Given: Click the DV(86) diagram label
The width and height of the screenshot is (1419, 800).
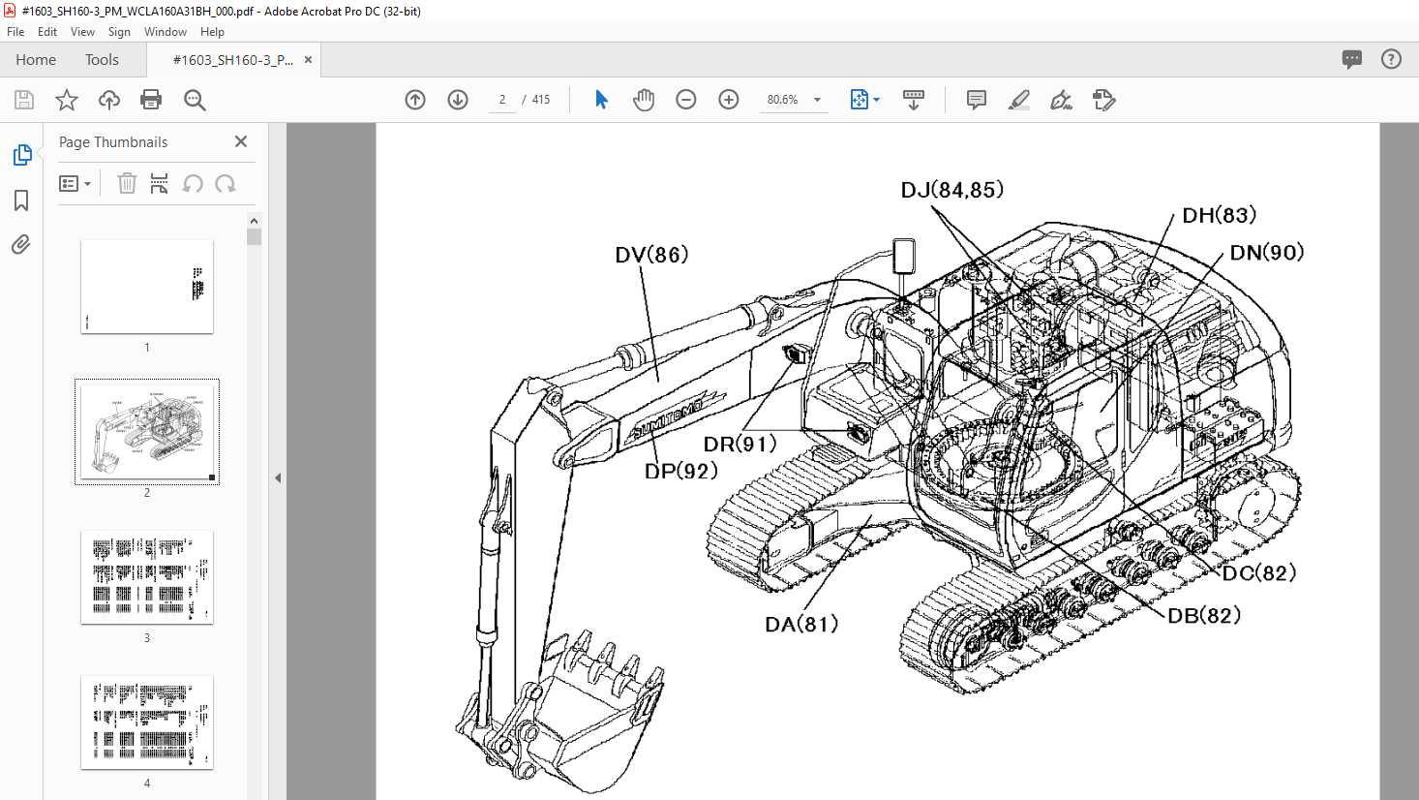Looking at the screenshot, I should (651, 254).
